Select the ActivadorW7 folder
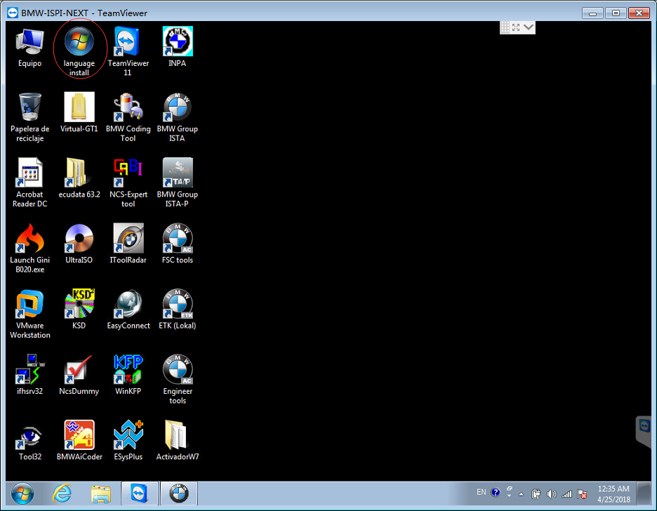Screen dimensions: 657x511 click(x=178, y=441)
